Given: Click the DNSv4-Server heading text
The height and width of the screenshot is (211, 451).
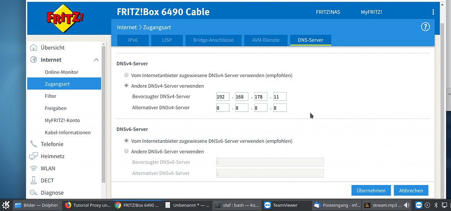Looking at the screenshot, I should coord(132,63).
